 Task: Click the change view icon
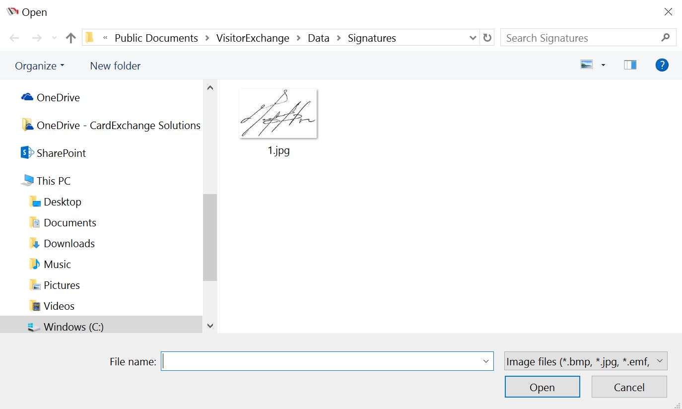[x=587, y=65]
